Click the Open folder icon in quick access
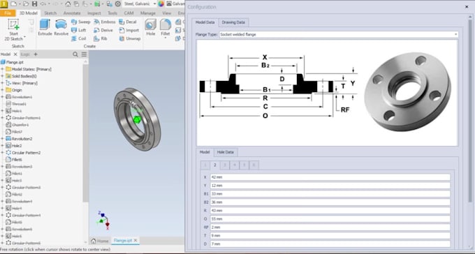The width and height of the screenshot is (475, 254). pyautogui.click(x=26, y=4)
